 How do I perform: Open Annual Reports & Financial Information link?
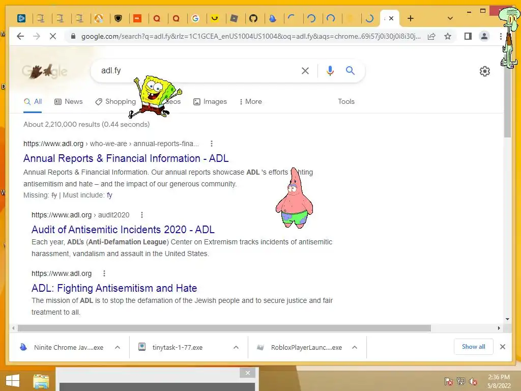(126, 158)
